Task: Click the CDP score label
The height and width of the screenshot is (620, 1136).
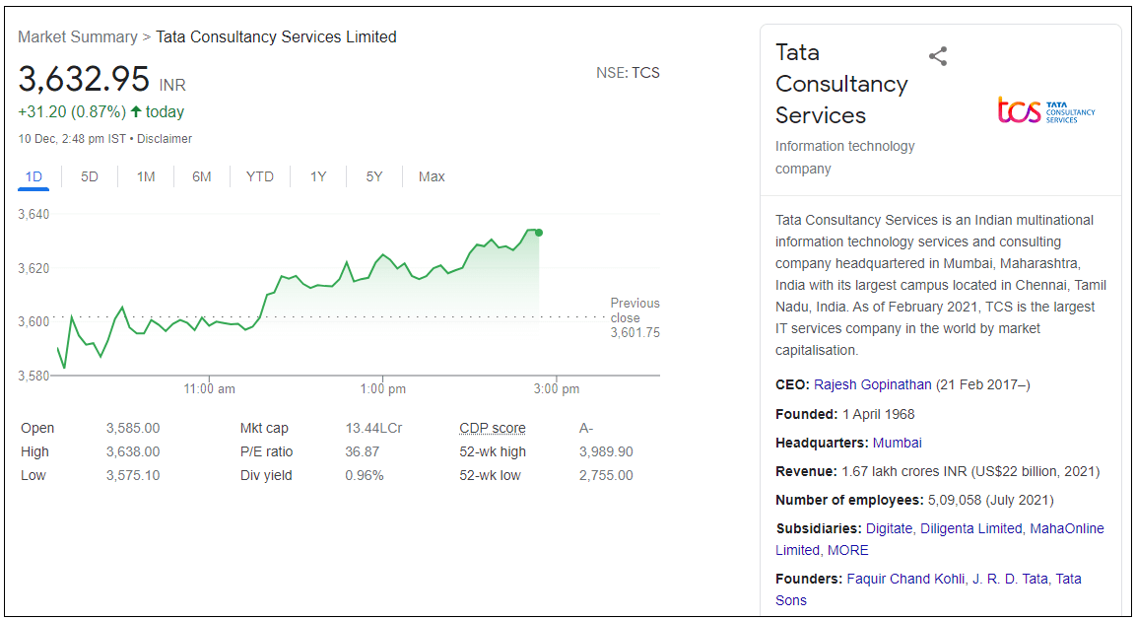Action: [493, 429]
